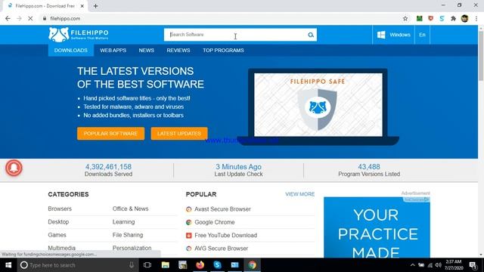The image size is (484, 272).
Task: Click the taskbar clock showing 2:37 AM
Action: pos(454,265)
